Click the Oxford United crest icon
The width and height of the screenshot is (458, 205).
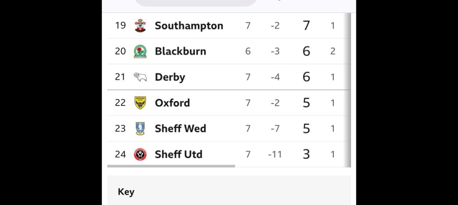pyautogui.click(x=140, y=102)
